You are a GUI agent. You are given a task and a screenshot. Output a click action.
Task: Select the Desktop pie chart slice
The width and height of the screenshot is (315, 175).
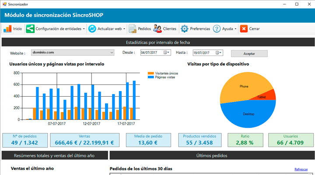248,114
